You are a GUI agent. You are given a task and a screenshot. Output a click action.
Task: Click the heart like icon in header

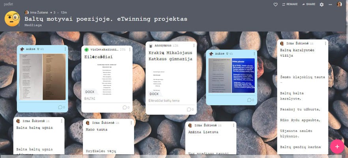point(275,4)
